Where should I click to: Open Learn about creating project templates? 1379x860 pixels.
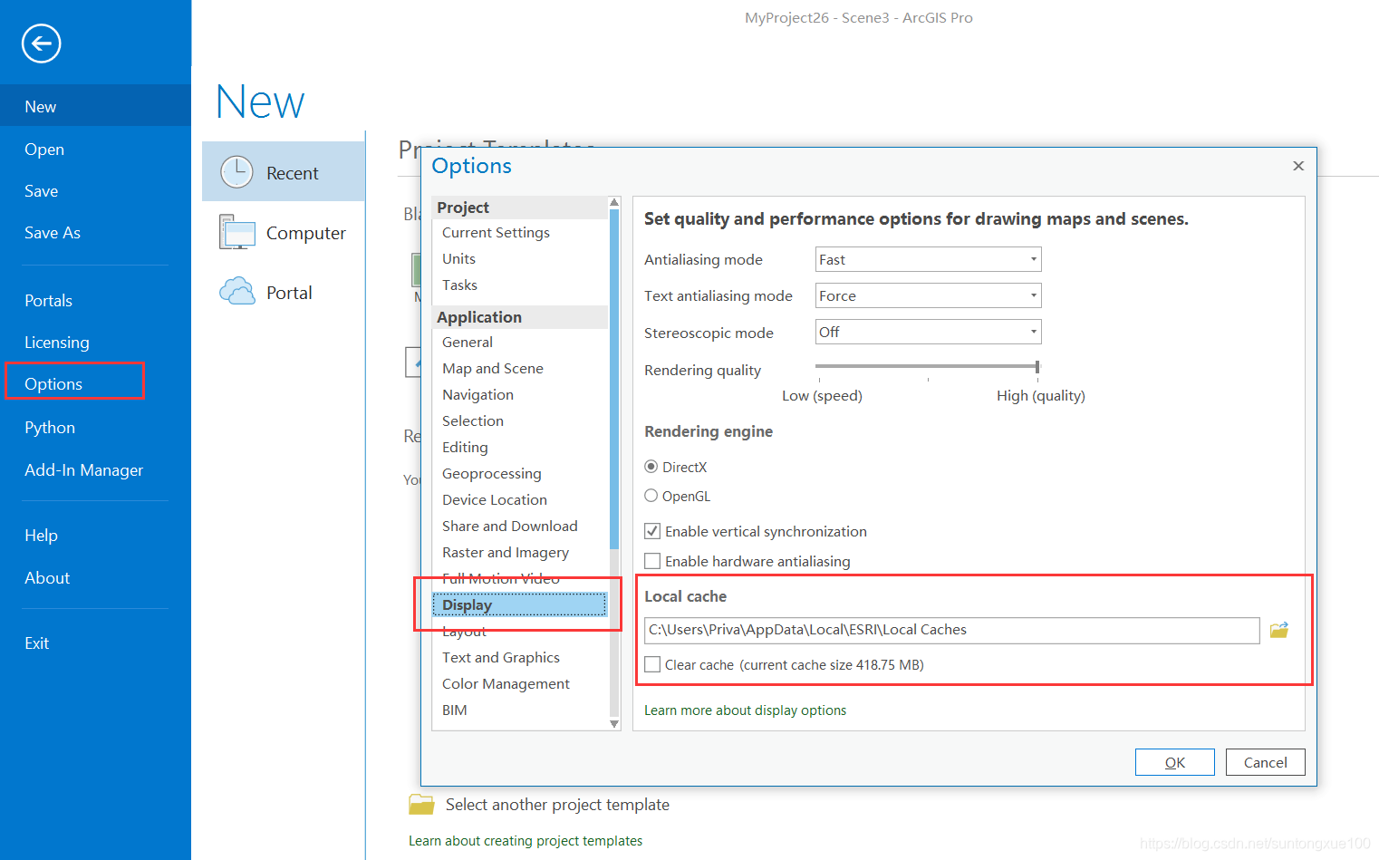526,841
